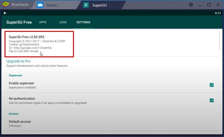Minimize the BlueStacks window

pyautogui.click(x=200, y=5)
